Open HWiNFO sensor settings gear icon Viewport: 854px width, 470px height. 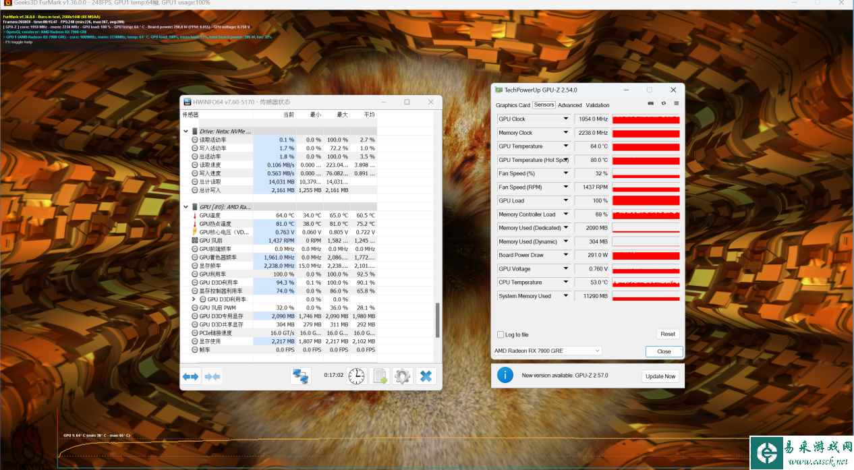[403, 376]
